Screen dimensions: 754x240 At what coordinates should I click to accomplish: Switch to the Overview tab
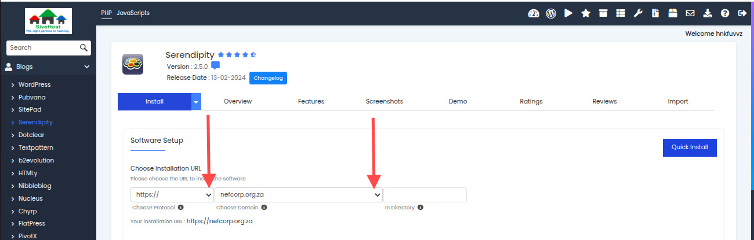238,101
